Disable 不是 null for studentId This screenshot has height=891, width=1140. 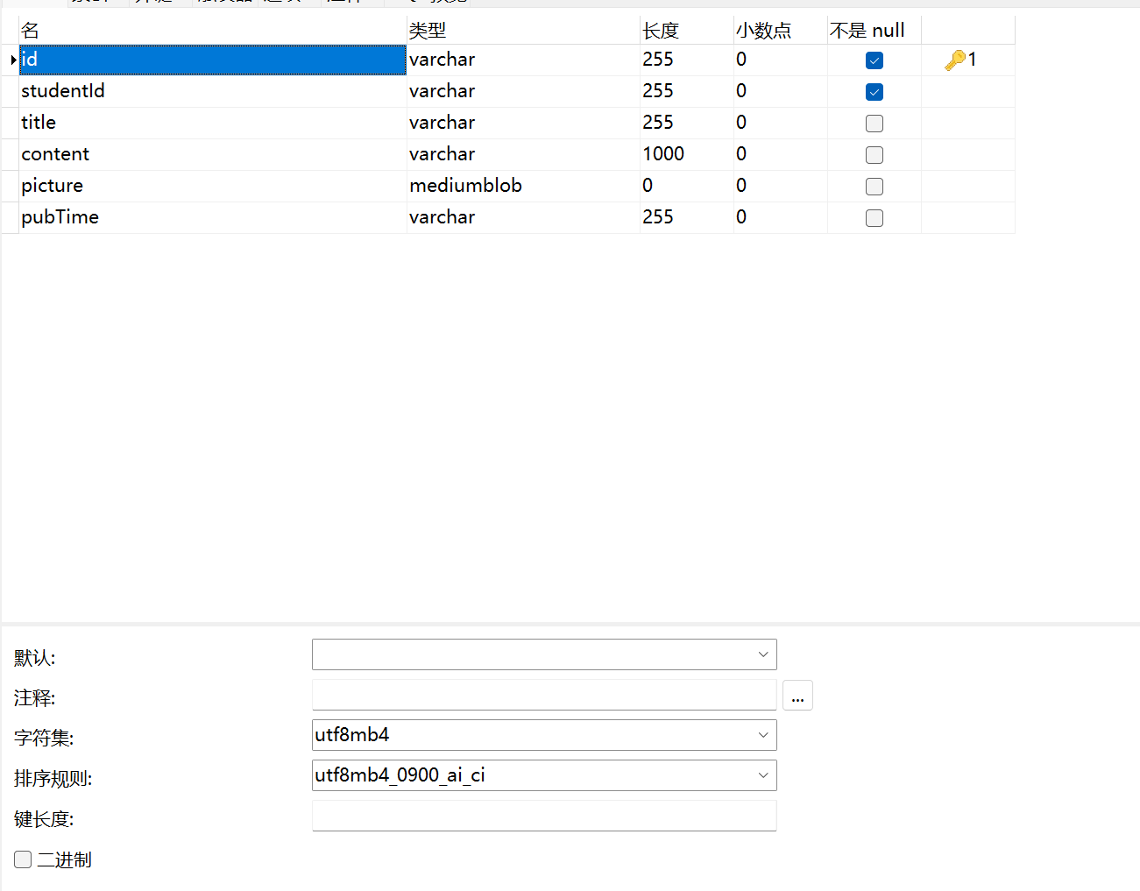tap(874, 91)
